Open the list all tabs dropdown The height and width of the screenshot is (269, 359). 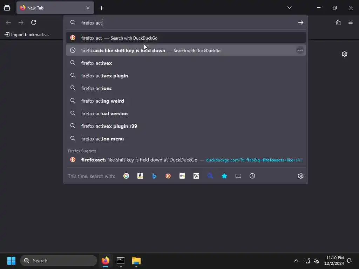pos(289,8)
